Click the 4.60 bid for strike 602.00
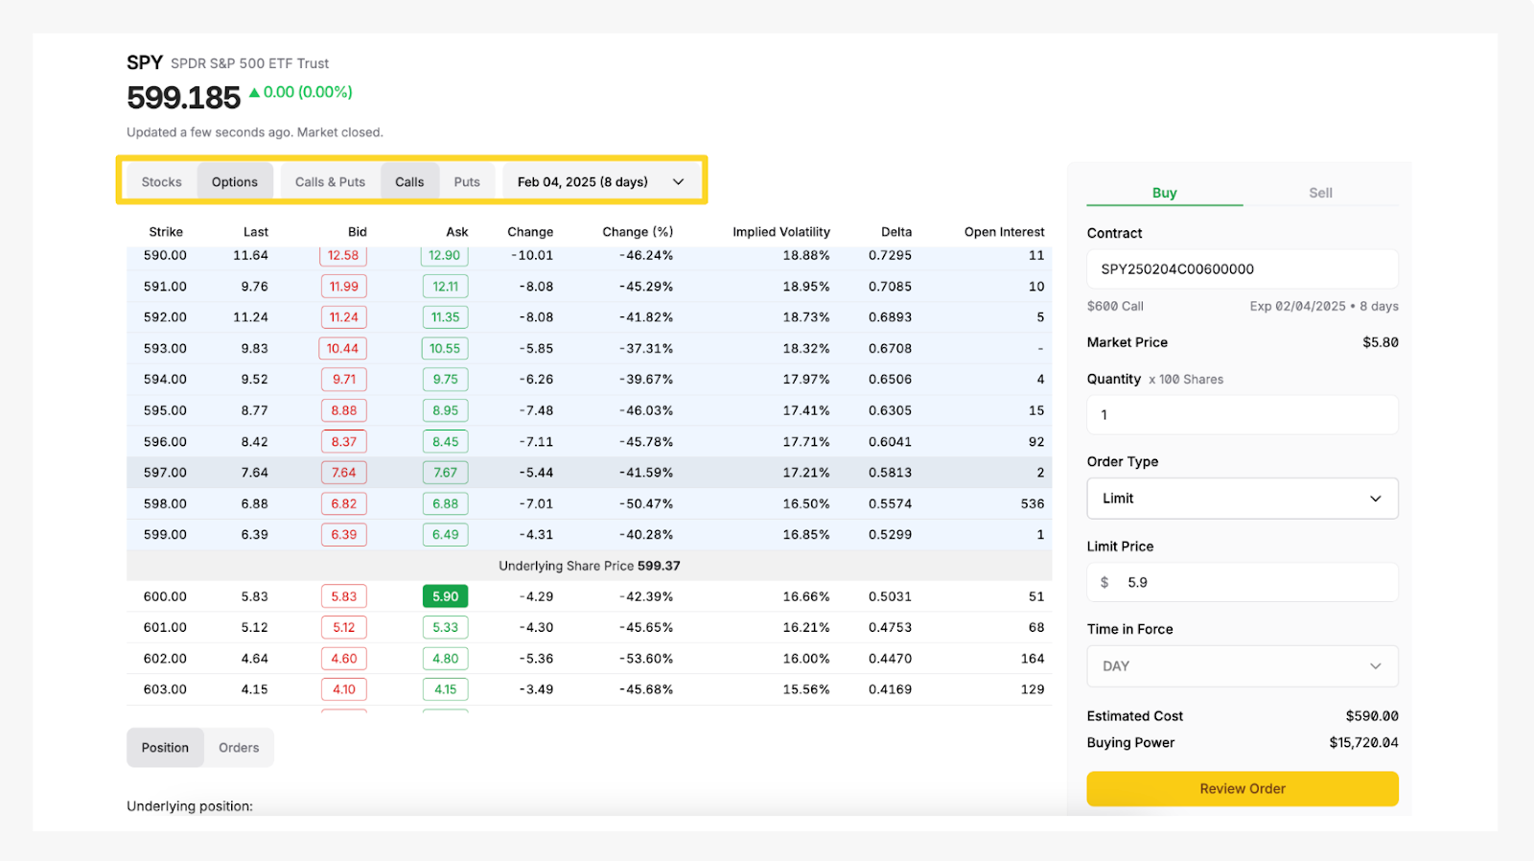Screen dimensions: 1534x861 344,659
